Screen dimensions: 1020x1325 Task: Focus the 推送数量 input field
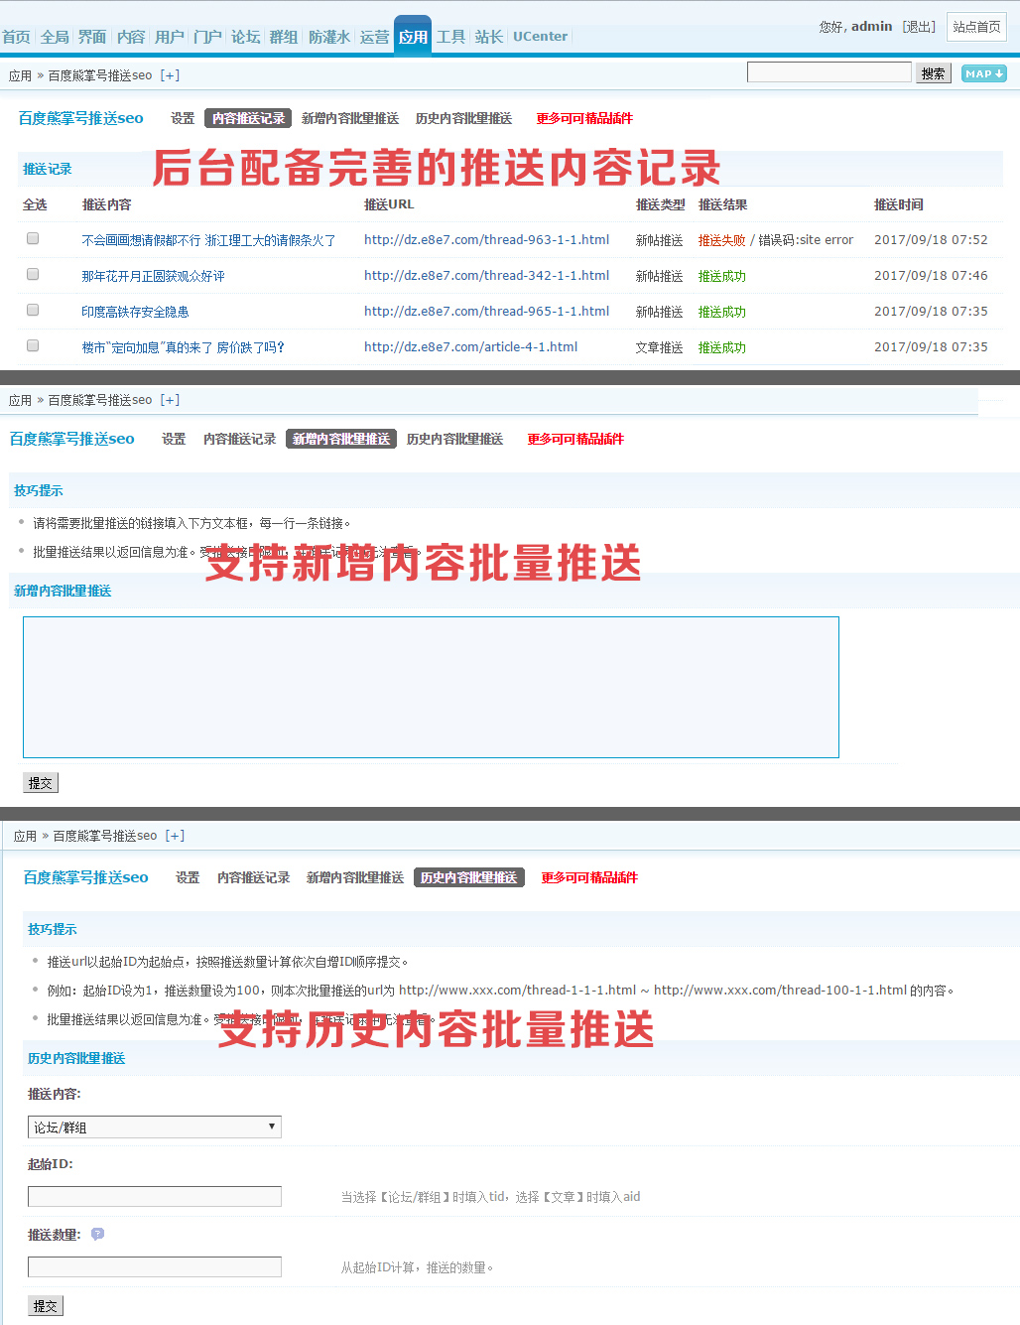point(155,1266)
